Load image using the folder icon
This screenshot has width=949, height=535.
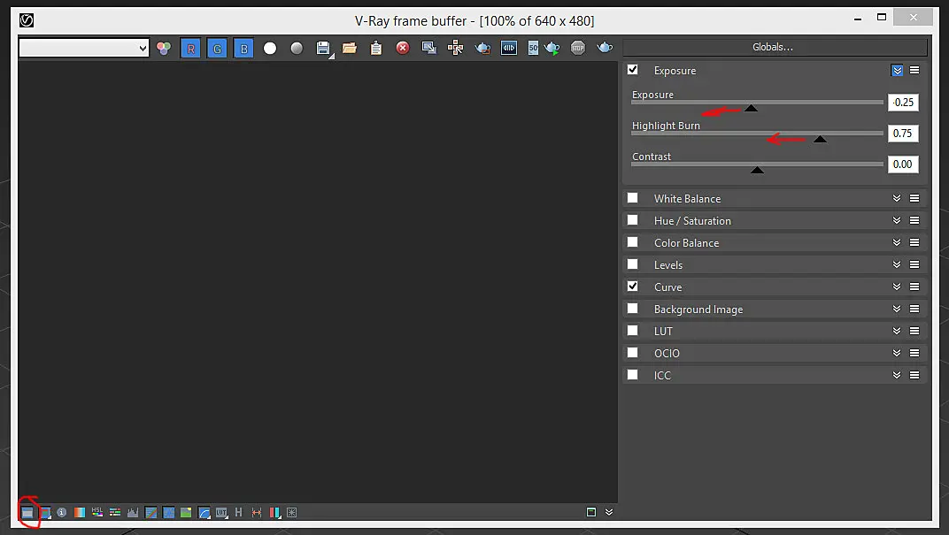[349, 49]
